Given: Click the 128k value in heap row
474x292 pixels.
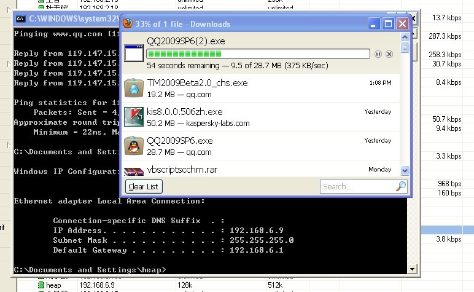Looking at the screenshot, I should [185, 285].
